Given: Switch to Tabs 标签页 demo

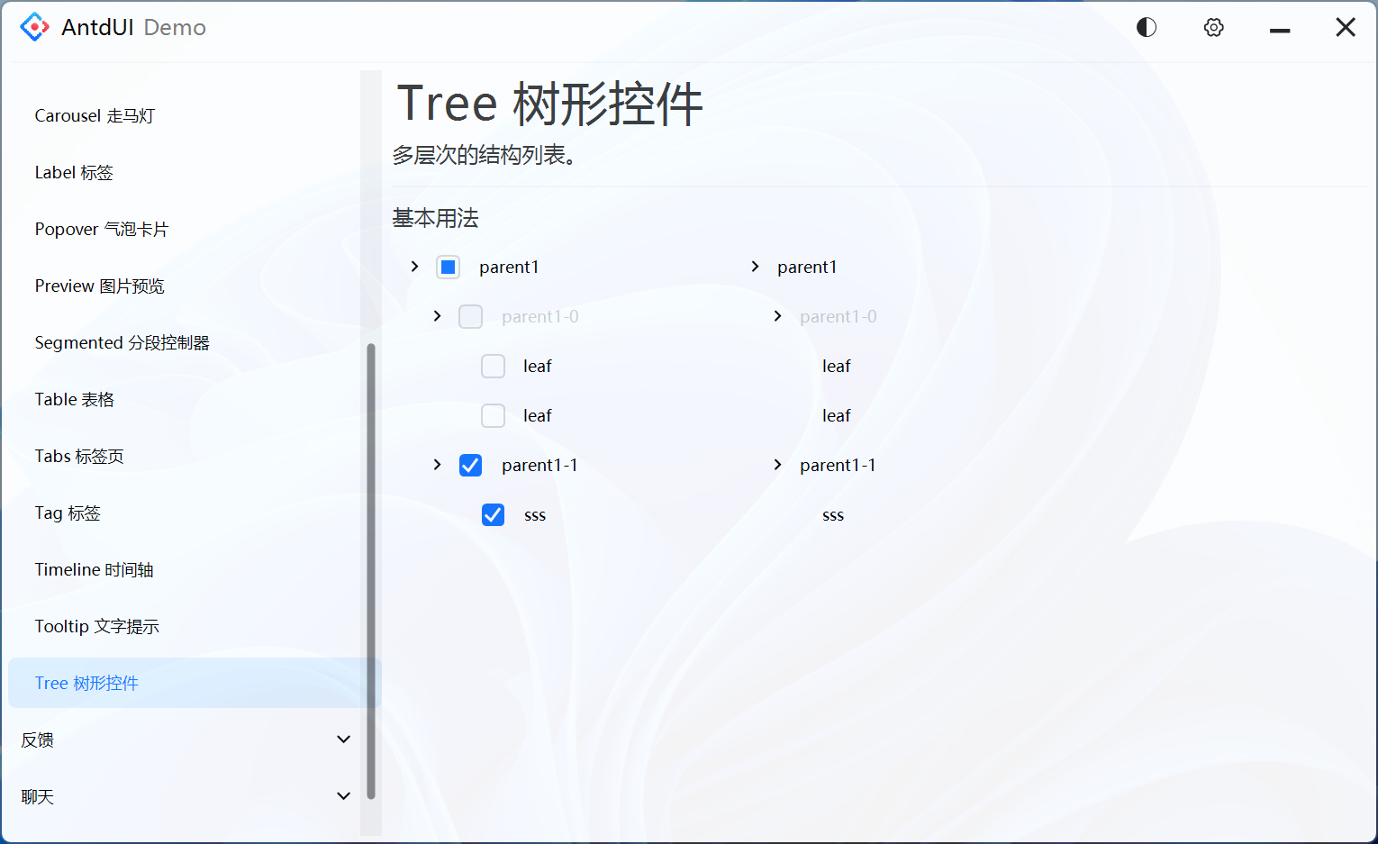Looking at the screenshot, I should 79,456.
